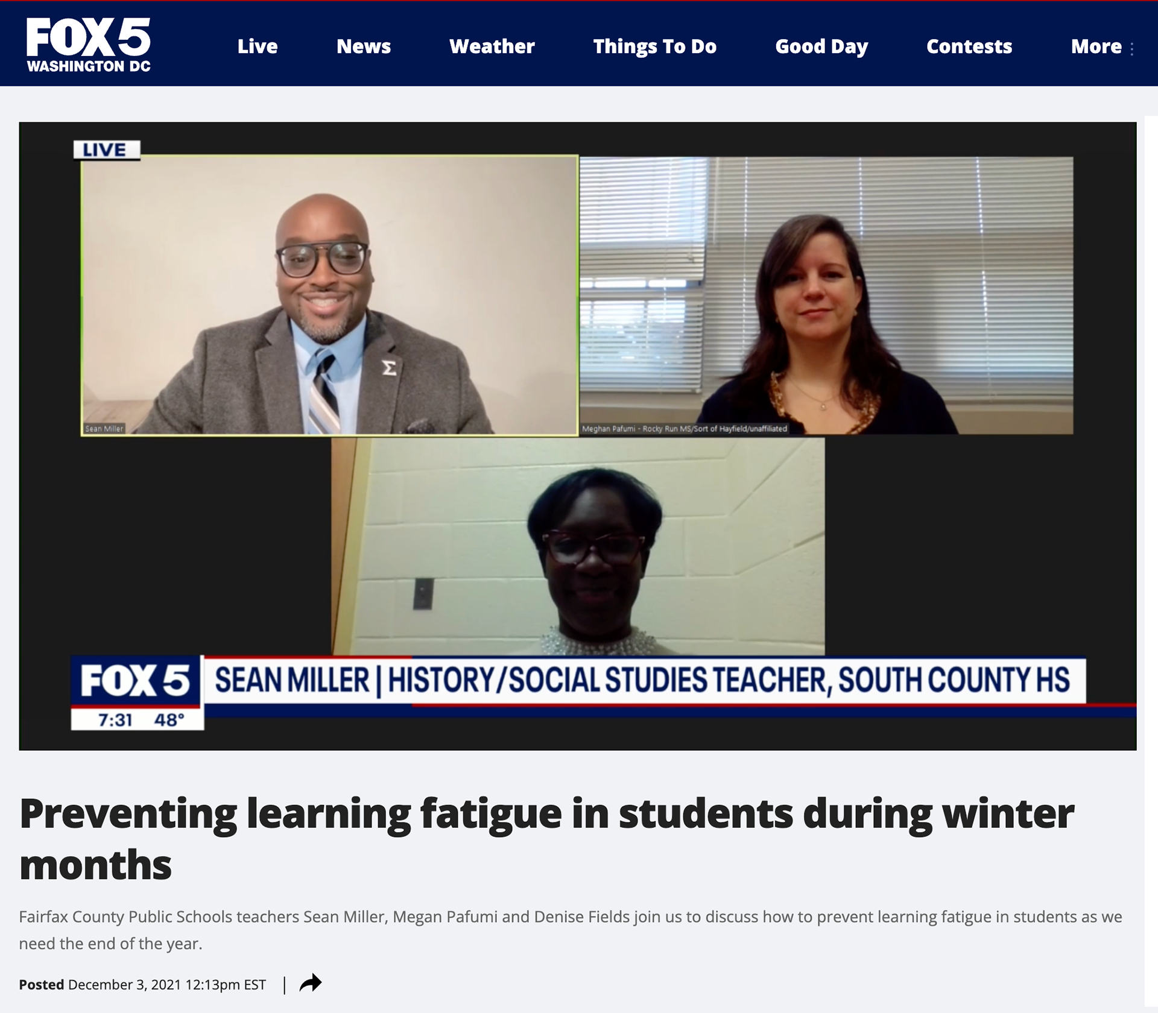Viewport: 1158px width, 1013px height.
Task: Navigate to the Contests page
Action: tap(969, 46)
